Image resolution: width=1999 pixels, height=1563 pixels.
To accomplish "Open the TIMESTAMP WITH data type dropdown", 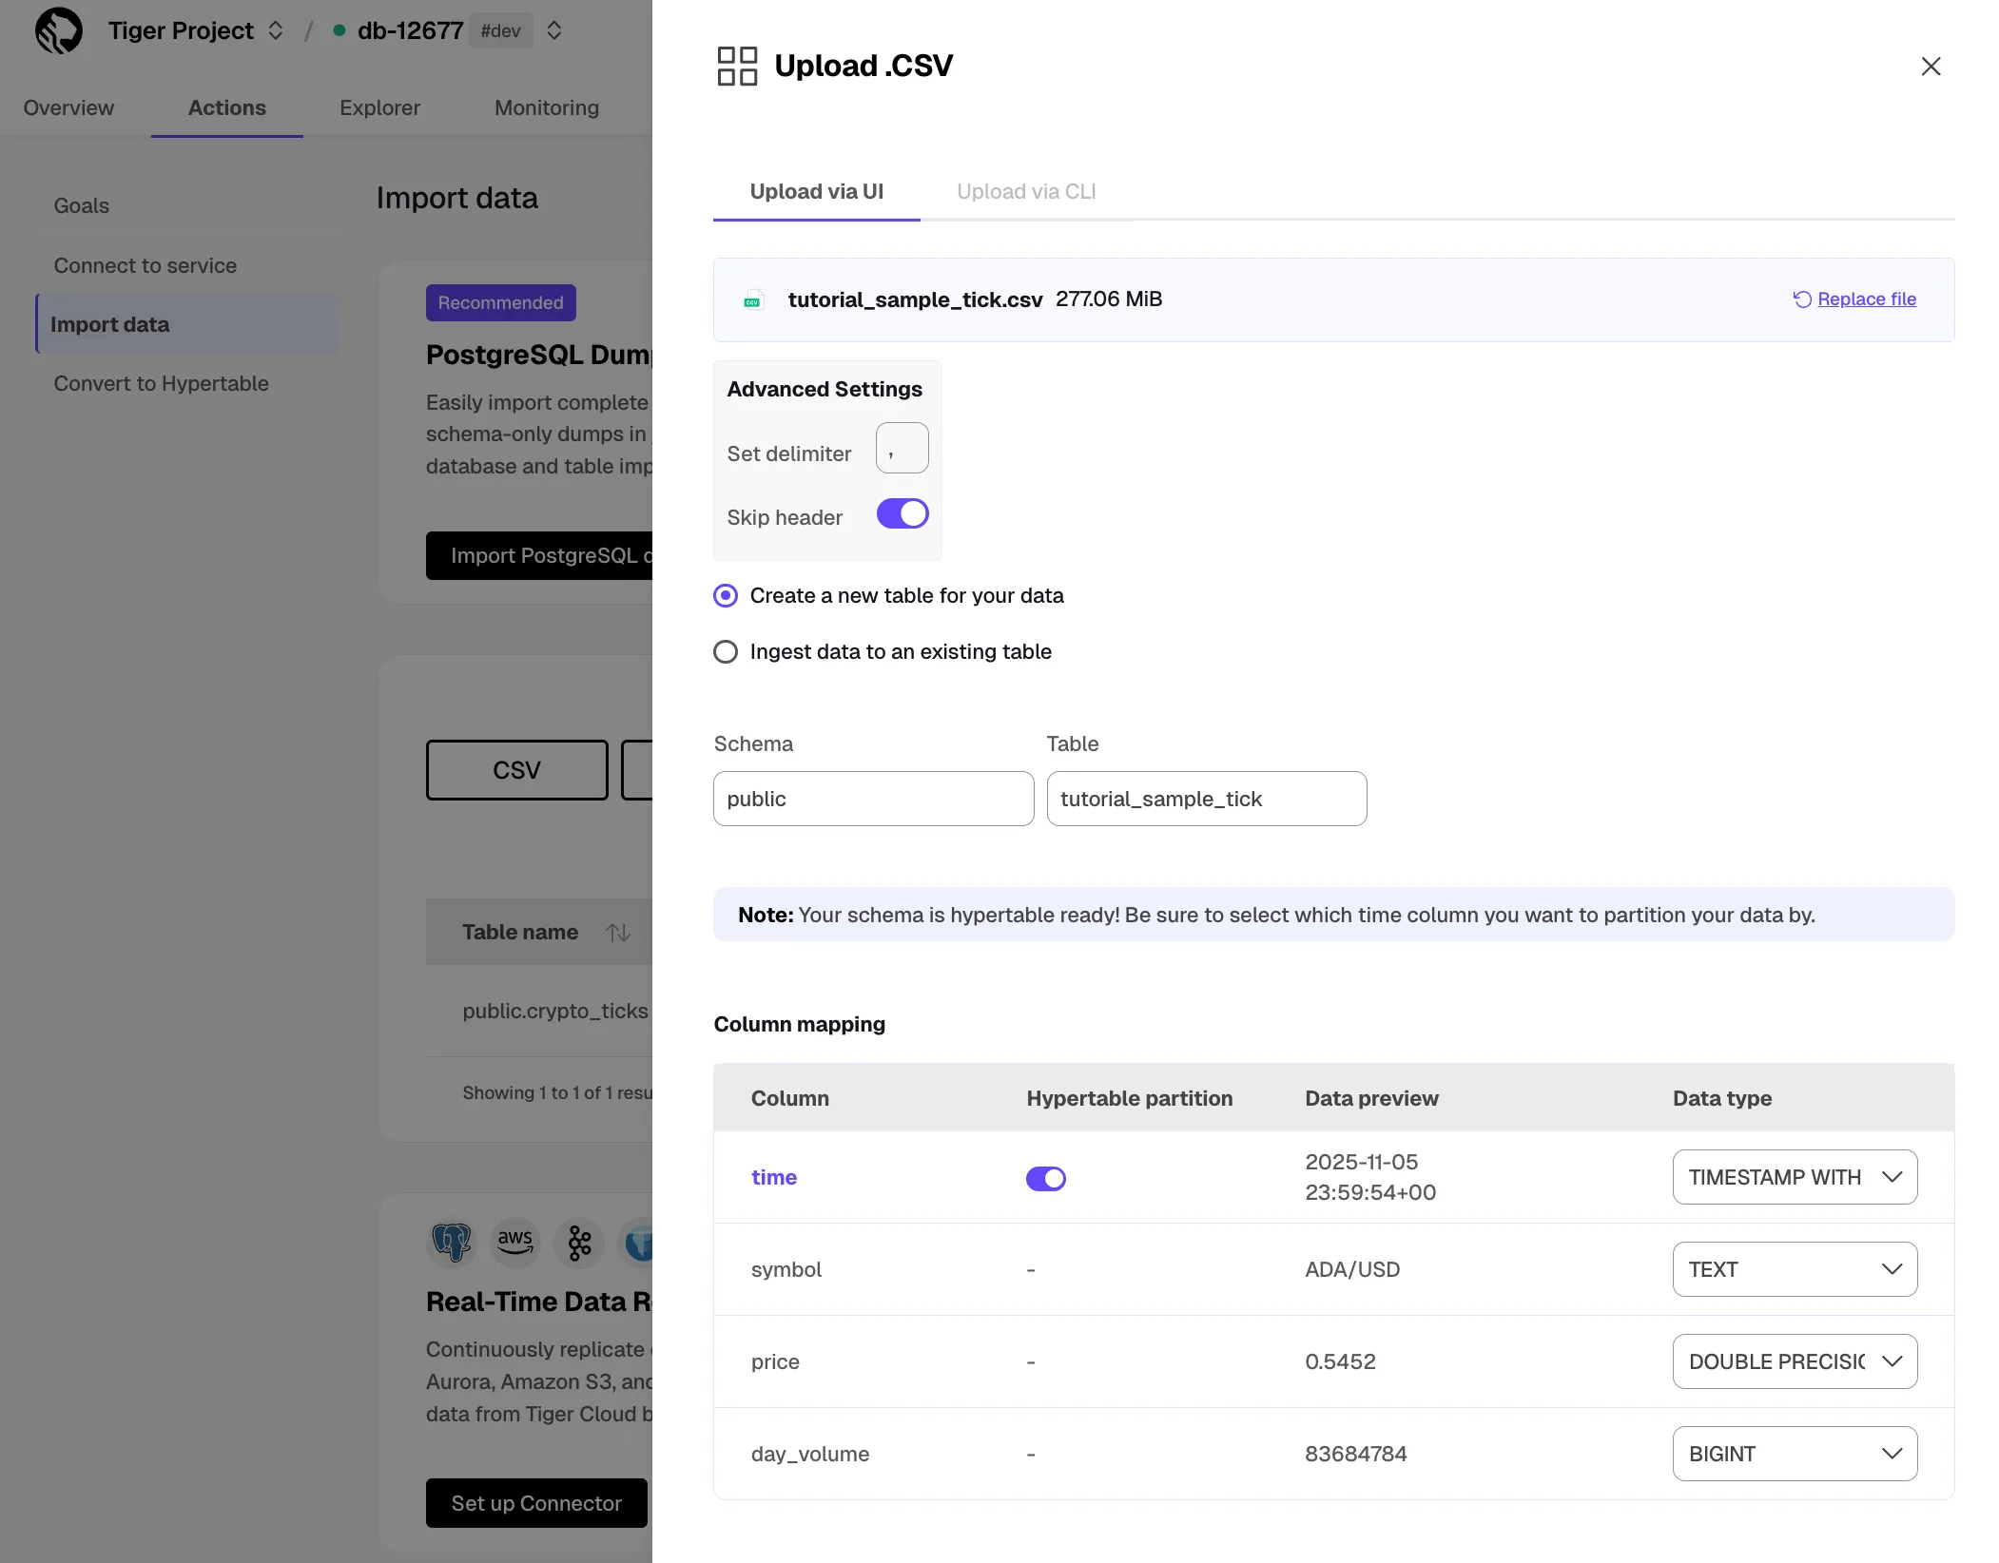I will [1795, 1177].
